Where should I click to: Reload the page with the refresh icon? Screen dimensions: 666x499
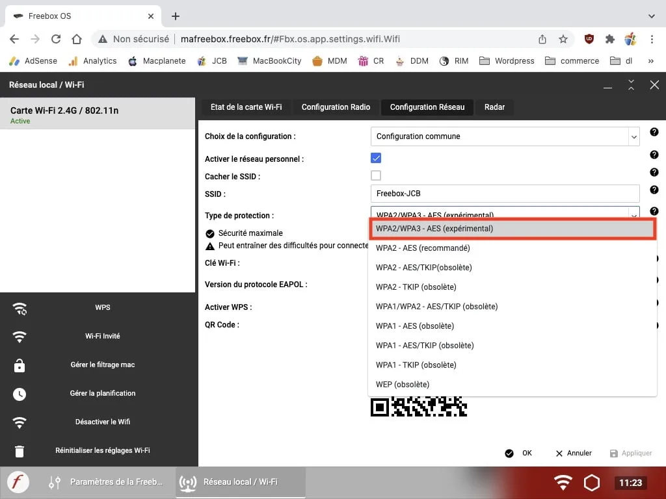click(56, 39)
